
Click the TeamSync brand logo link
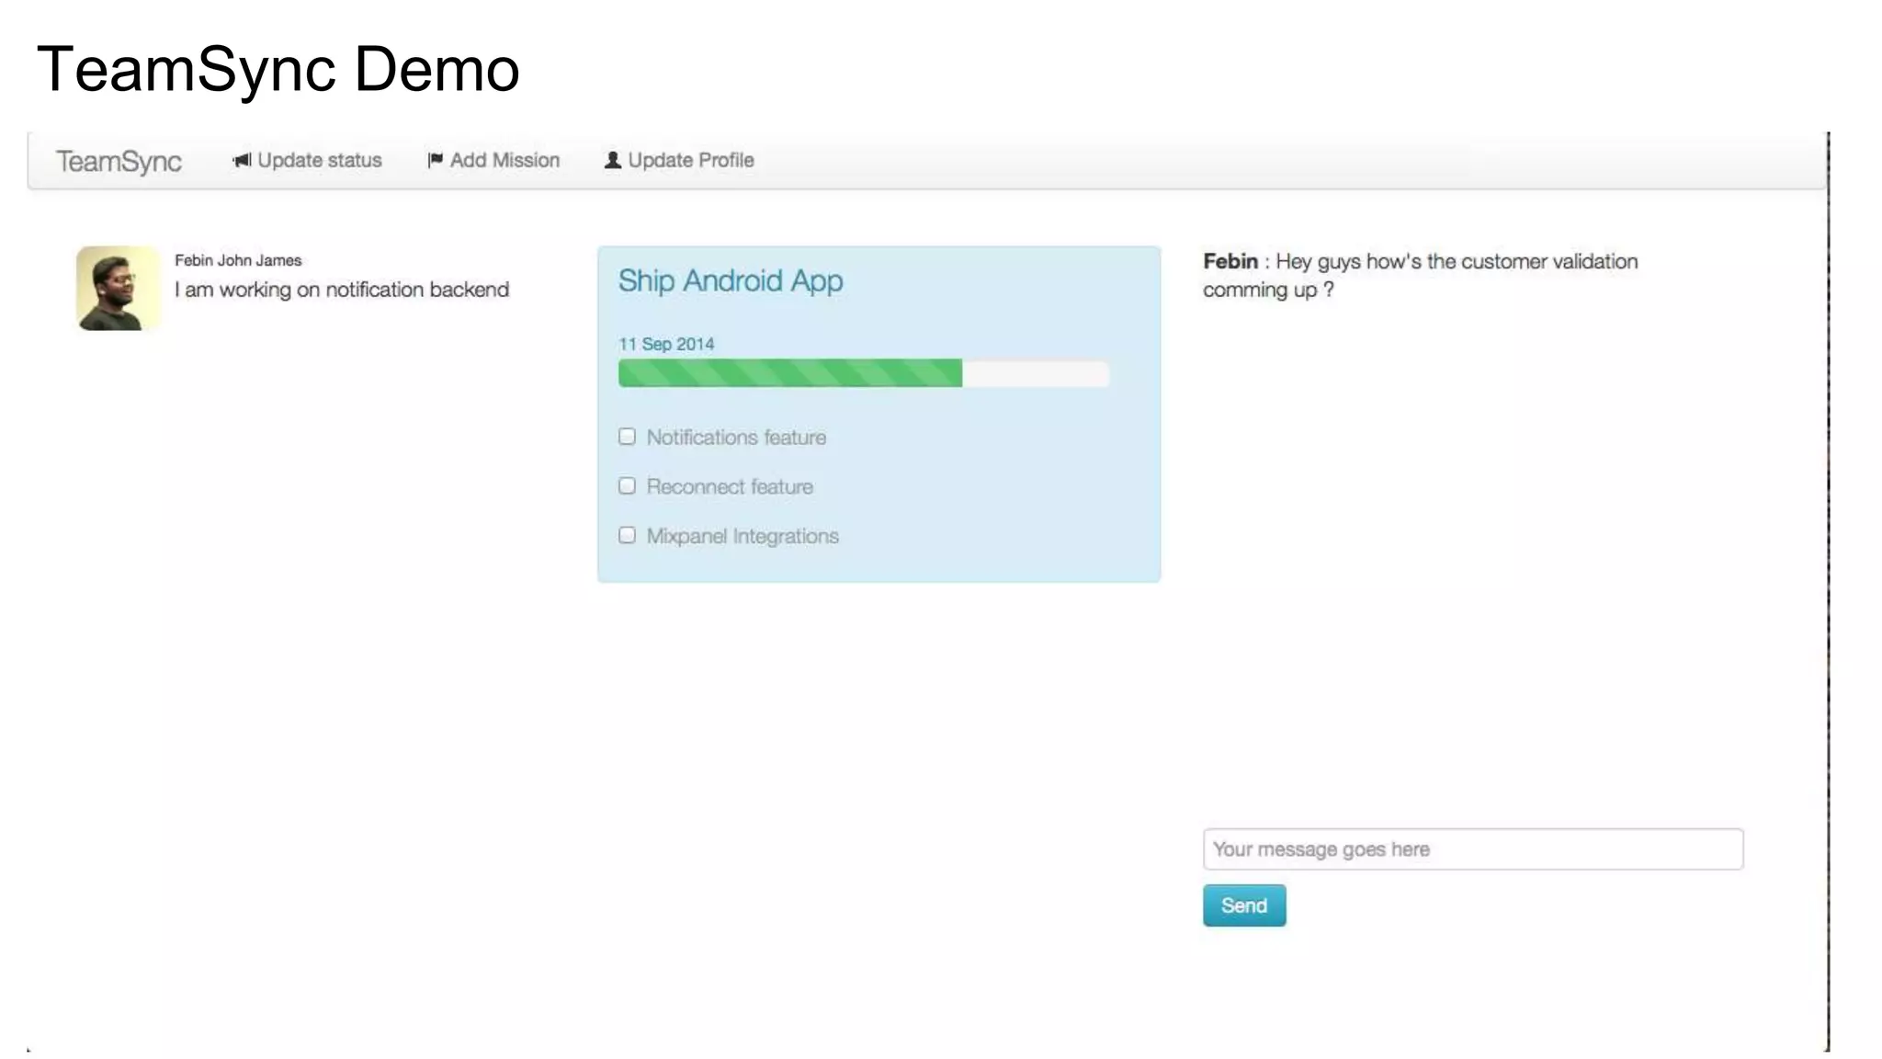119,162
